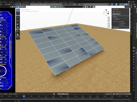Switch to the UV Editing workspace tab
The width and height of the screenshot is (137, 102).
18,2
